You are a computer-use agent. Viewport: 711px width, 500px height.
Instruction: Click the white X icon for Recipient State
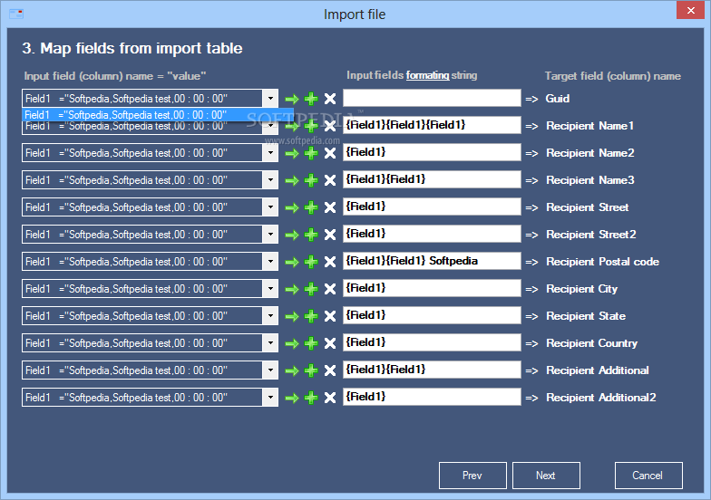point(330,316)
